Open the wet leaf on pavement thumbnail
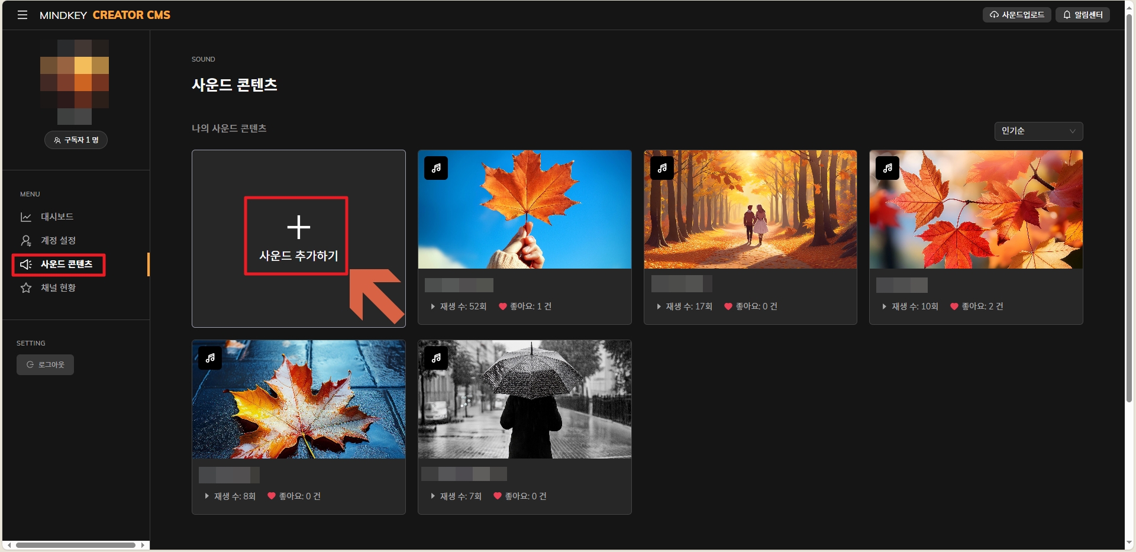 click(299, 399)
